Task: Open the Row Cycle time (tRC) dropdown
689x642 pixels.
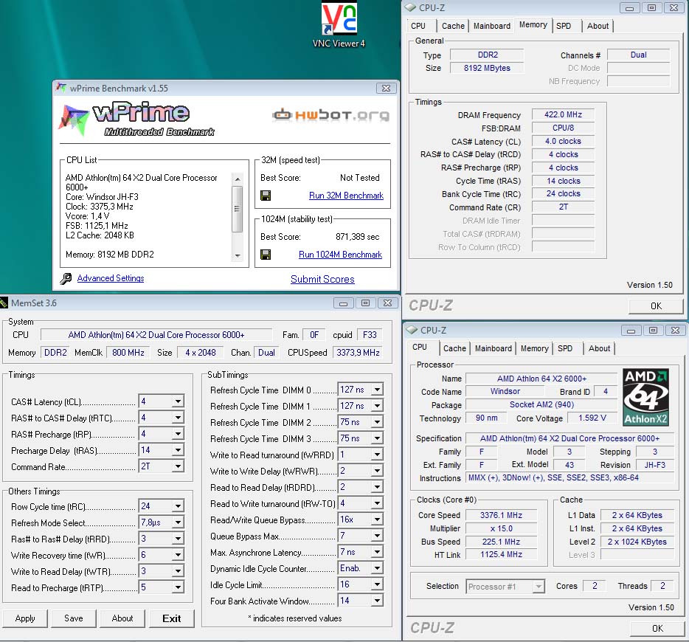Action: point(178,506)
